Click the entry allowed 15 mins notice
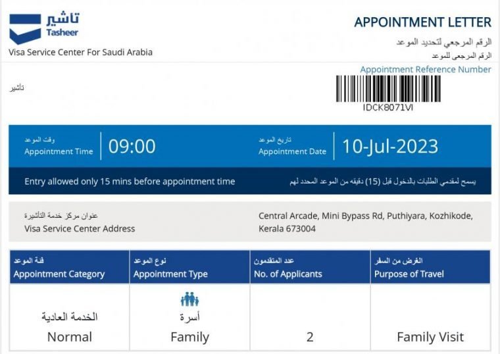Image resolution: width=500 pixels, height=354 pixels. (x=130, y=182)
